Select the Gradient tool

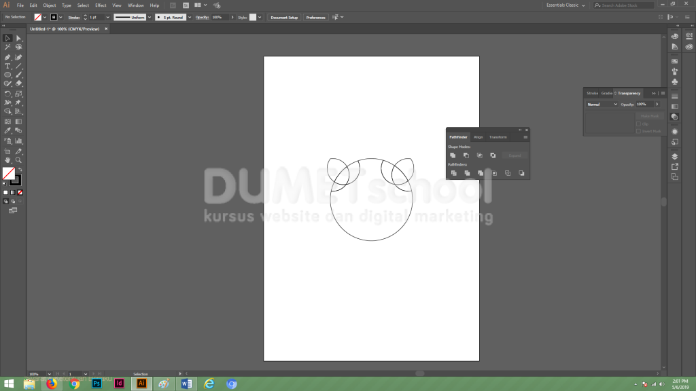[x=18, y=122]
